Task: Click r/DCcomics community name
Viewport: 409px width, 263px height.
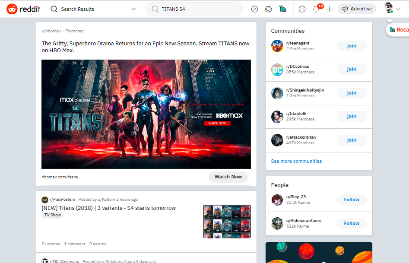Action: (298, 67)
